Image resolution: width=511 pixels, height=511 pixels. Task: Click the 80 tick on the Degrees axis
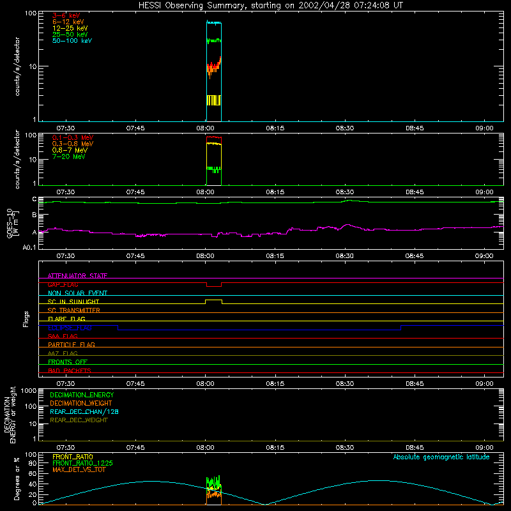pos(33,463)
